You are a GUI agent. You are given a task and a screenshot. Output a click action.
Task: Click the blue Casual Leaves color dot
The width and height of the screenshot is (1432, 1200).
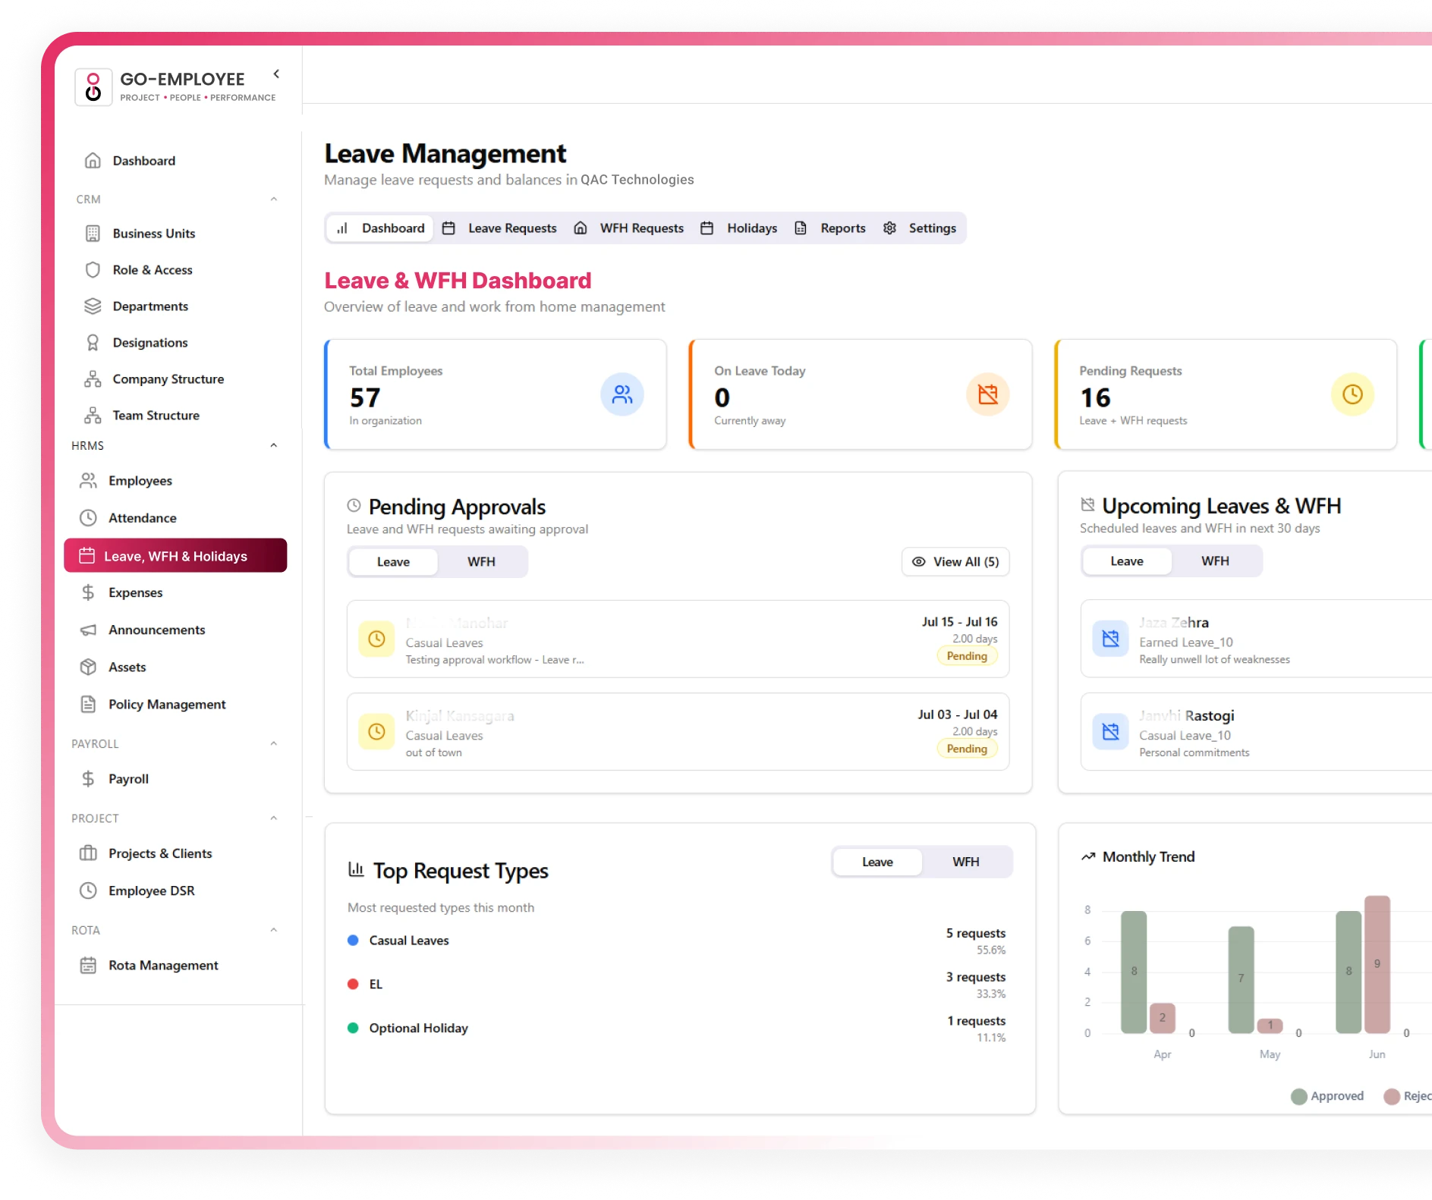353,941
